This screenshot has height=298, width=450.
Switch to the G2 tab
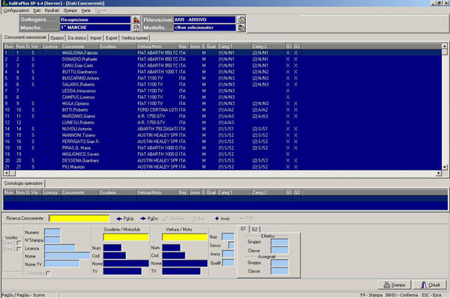254,229
